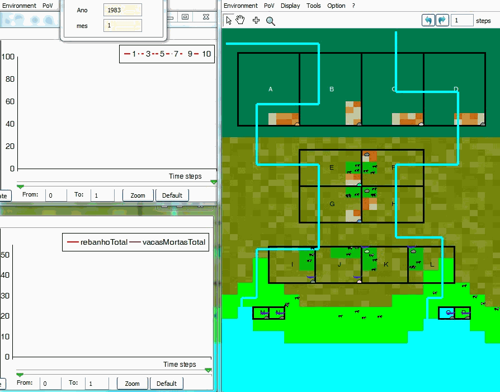Screen dimensions: 500x392
Task: Grab right green slider marker on upper chart
Action: coord(213,182)
